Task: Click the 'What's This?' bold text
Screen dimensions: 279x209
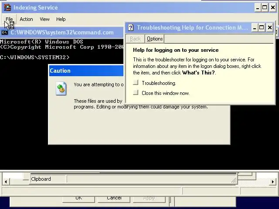Action: (198, 73)
